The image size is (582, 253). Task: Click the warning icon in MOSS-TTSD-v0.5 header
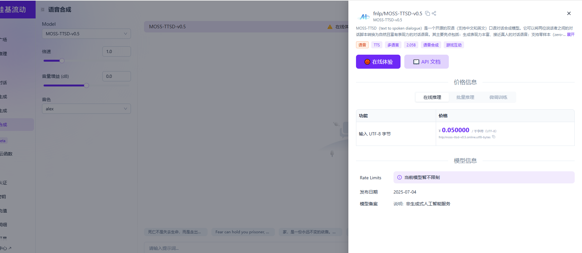(330, 27)
